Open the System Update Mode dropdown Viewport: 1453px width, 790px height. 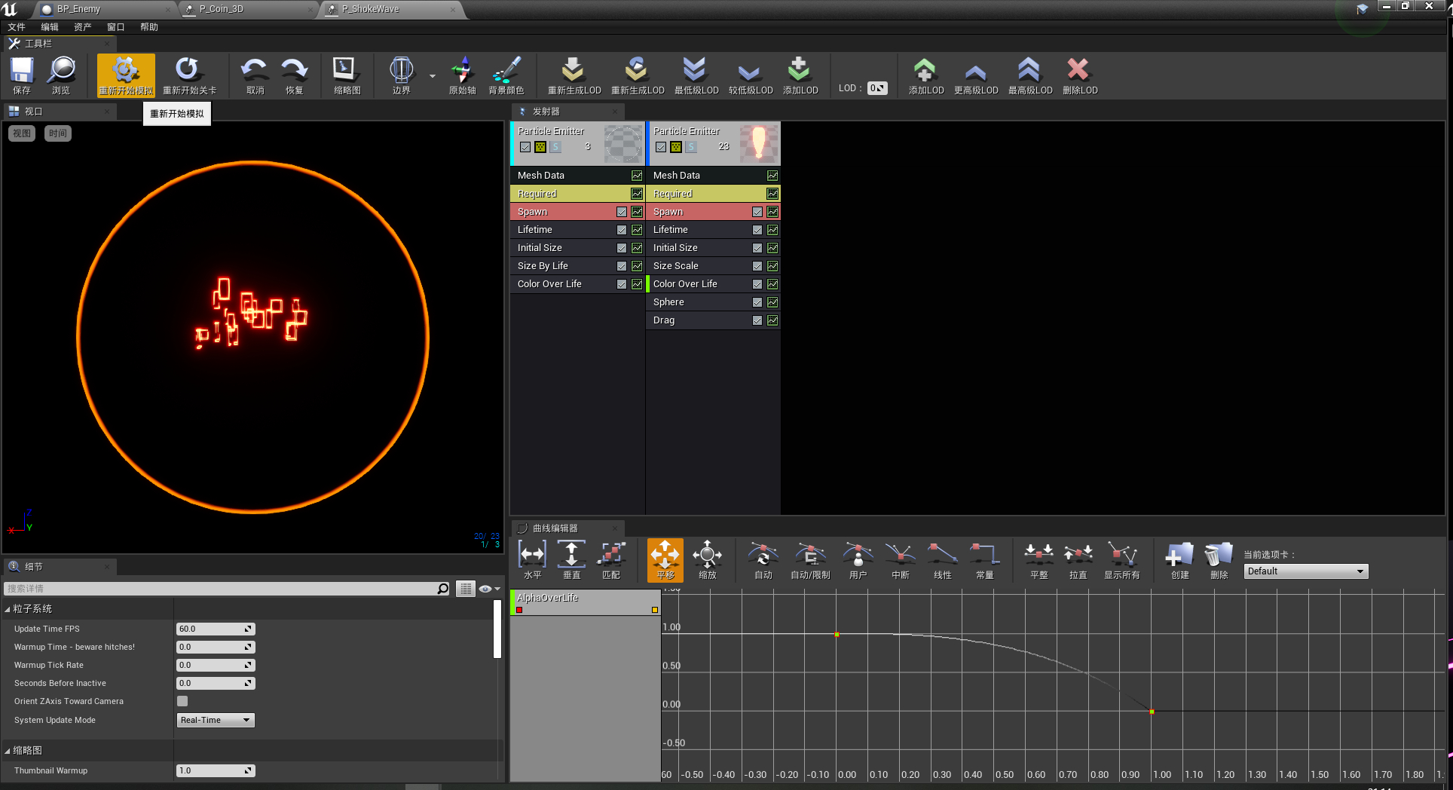pos(215,720)
